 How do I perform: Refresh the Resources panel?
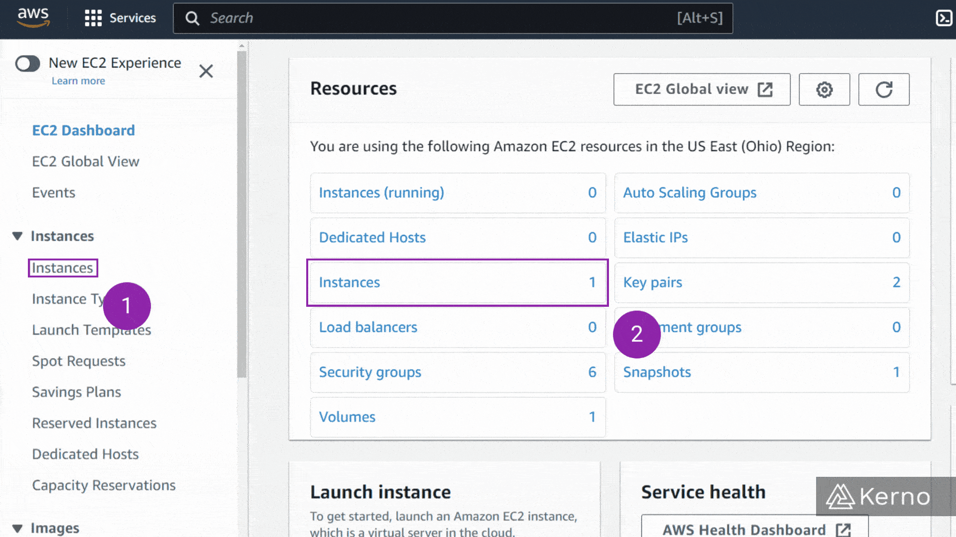pos(884,89)
